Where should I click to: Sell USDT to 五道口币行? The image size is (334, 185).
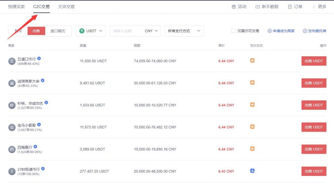[x=314, y=61]
